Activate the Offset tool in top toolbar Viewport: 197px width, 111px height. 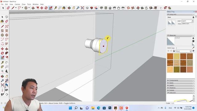click(x=38, y=8)
